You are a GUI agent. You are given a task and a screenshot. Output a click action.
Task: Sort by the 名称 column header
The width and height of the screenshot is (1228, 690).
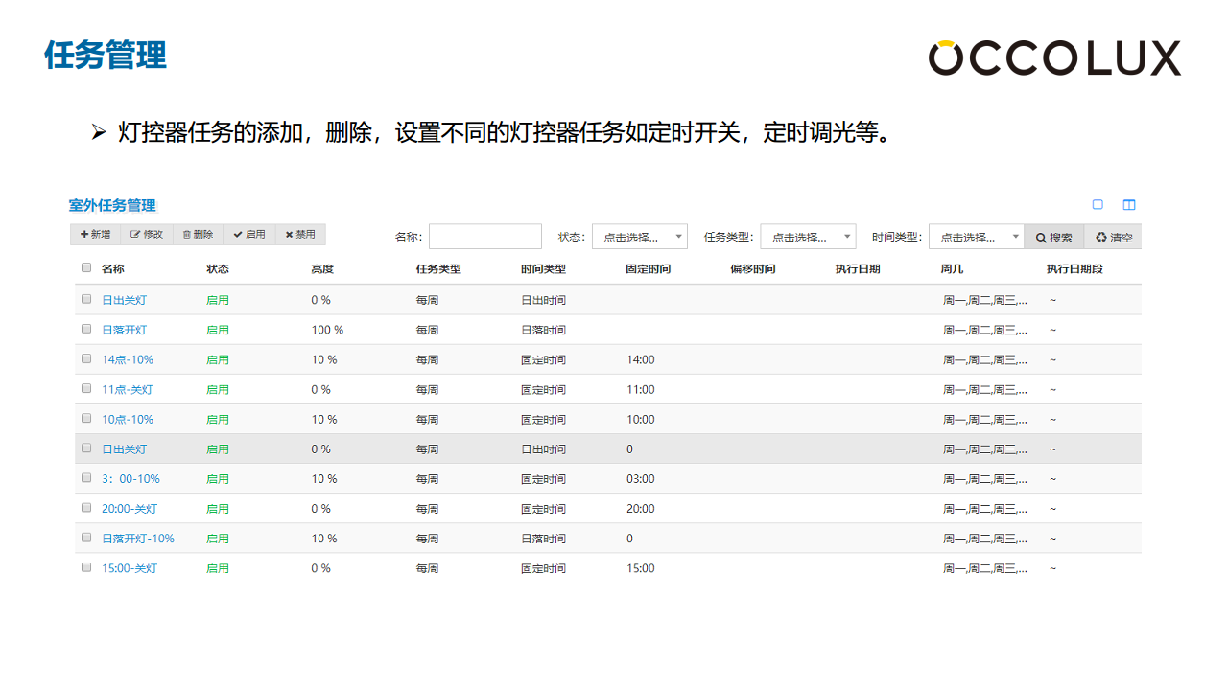(113, 268)
